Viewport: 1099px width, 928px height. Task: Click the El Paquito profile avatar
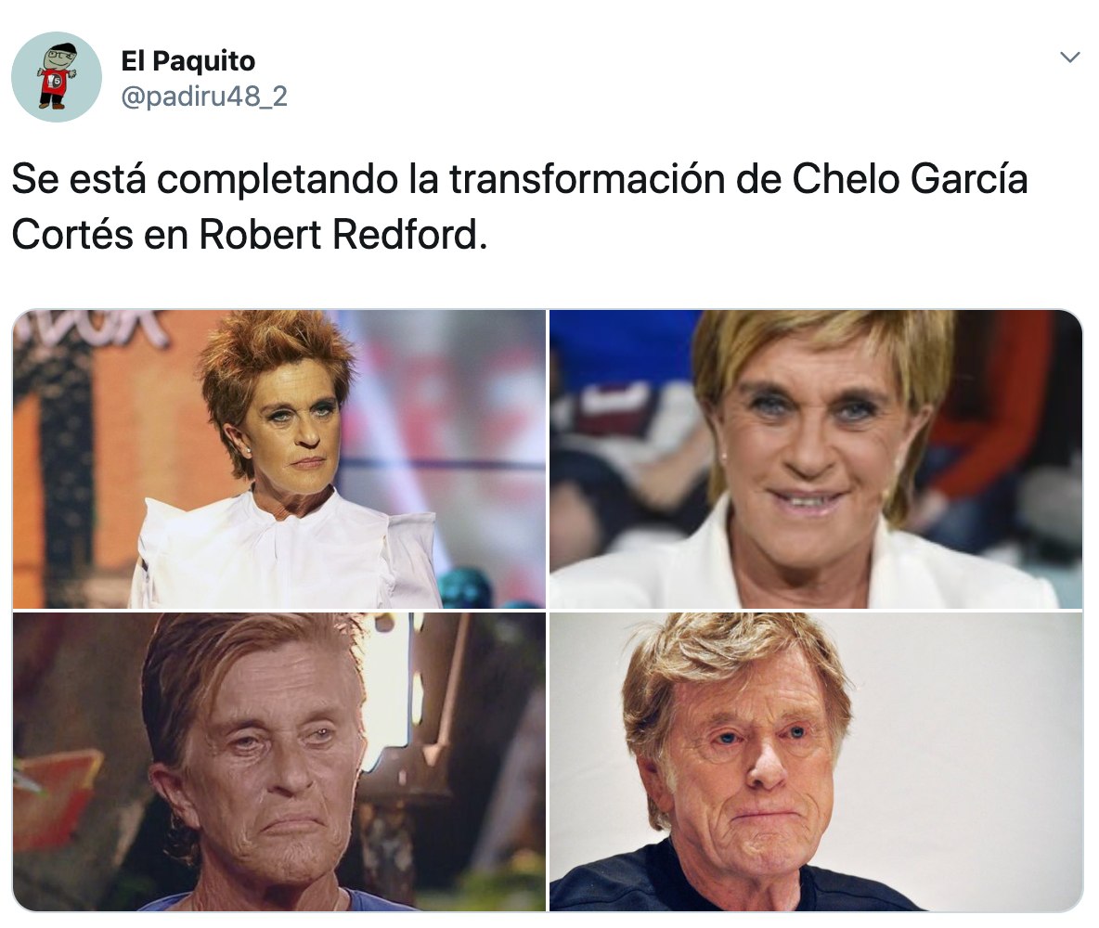coord(57,77)
